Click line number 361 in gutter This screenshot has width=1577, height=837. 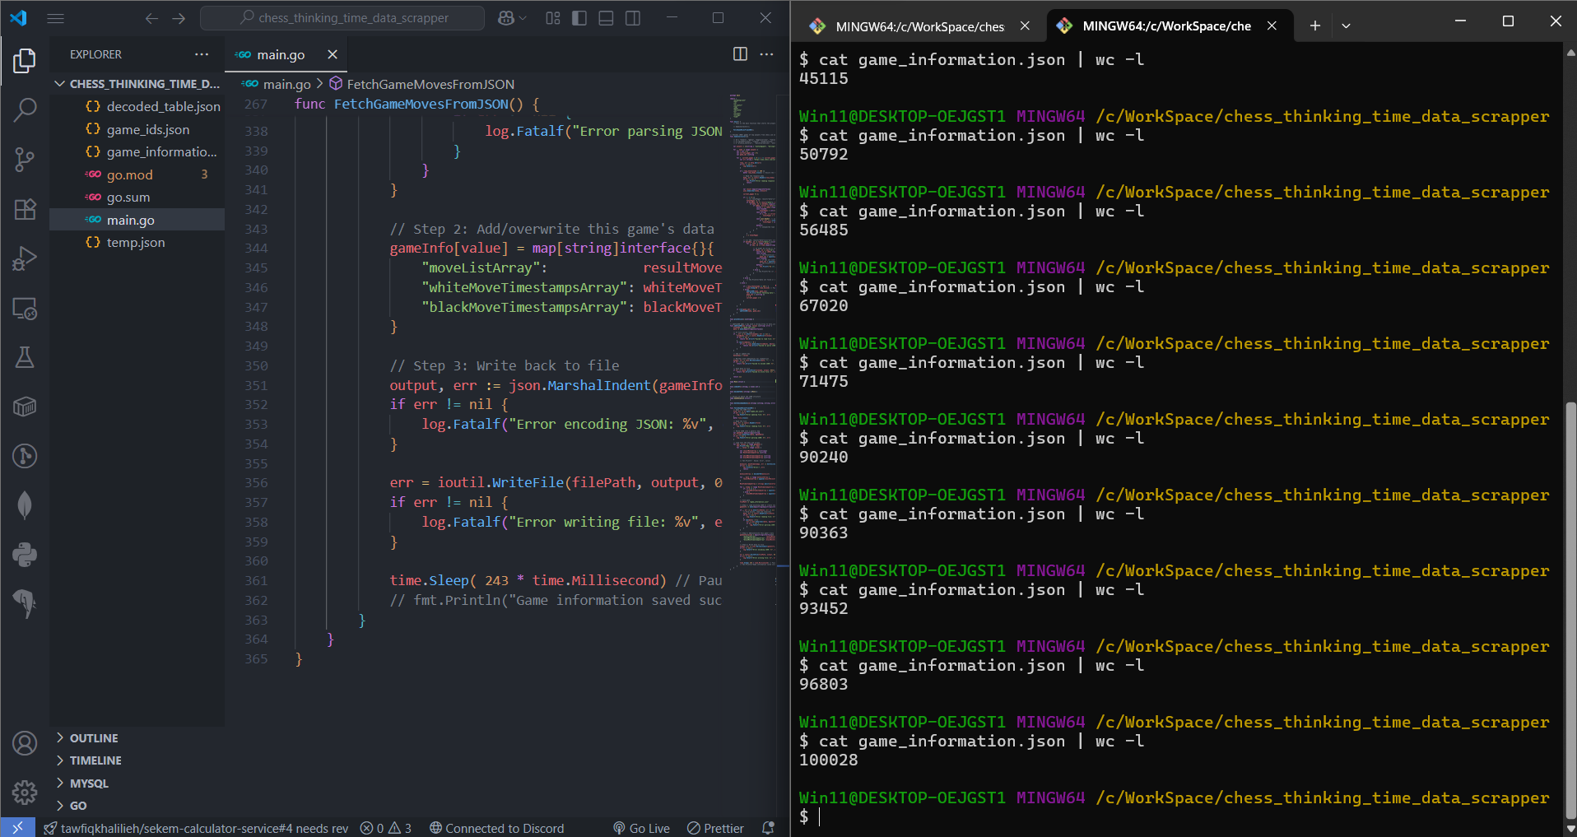[x=256, y=581]
